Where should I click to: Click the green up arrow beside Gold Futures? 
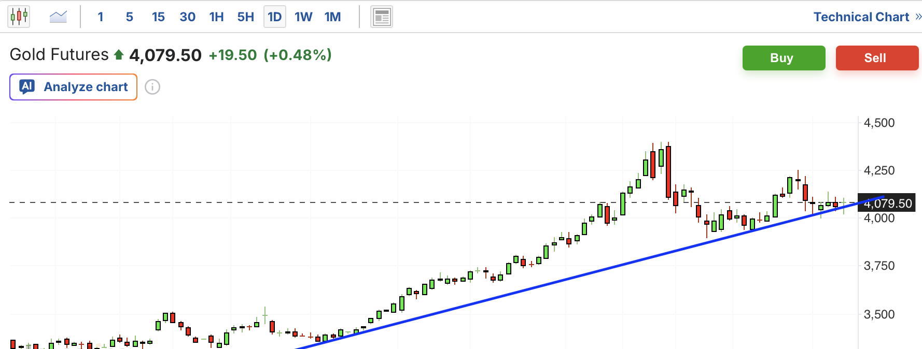pos(119,54)
